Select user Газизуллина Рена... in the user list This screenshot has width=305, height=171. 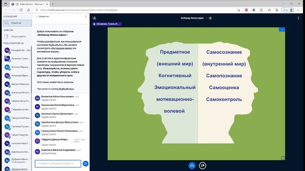tap(18, 118)
